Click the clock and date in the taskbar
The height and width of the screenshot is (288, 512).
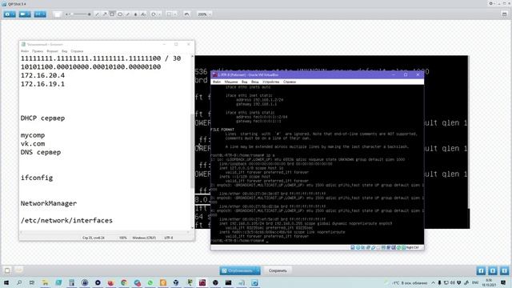pyautogui.click(x=489, y=282)
